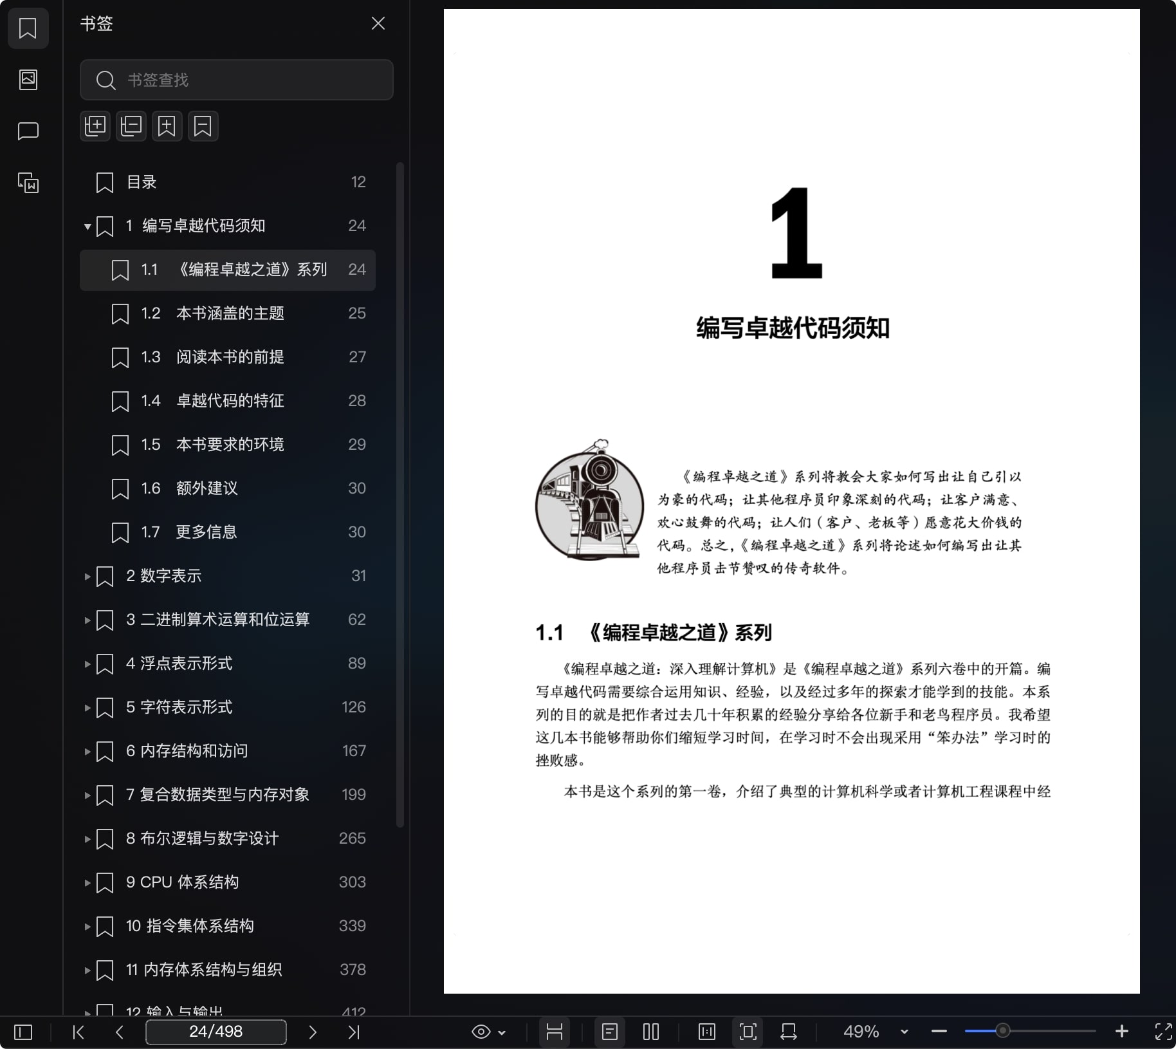Screen dimensions: 1176x1049
Task: Expand chapter 6 内存结构和访问
Action: coord(87,751)
